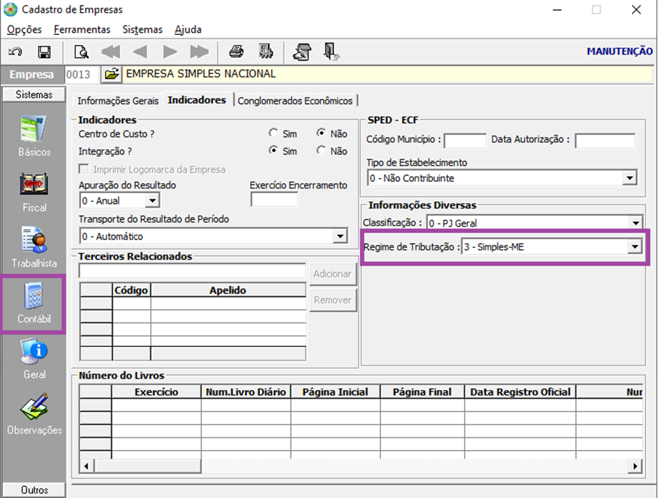Image resolution: width=659 pixels, height=498 pixels.
Task: Open the Ajuda menu
Action: (x=188, y=30)
